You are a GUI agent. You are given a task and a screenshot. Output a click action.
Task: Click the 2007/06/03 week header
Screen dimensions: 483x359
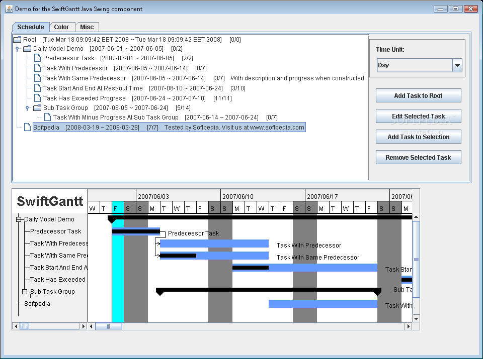pos(178,195)
